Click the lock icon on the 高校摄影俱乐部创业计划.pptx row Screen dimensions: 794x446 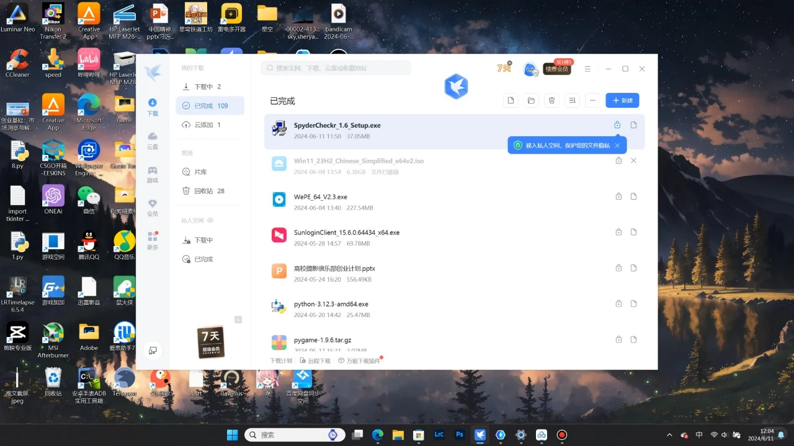[x=618, y=268]
